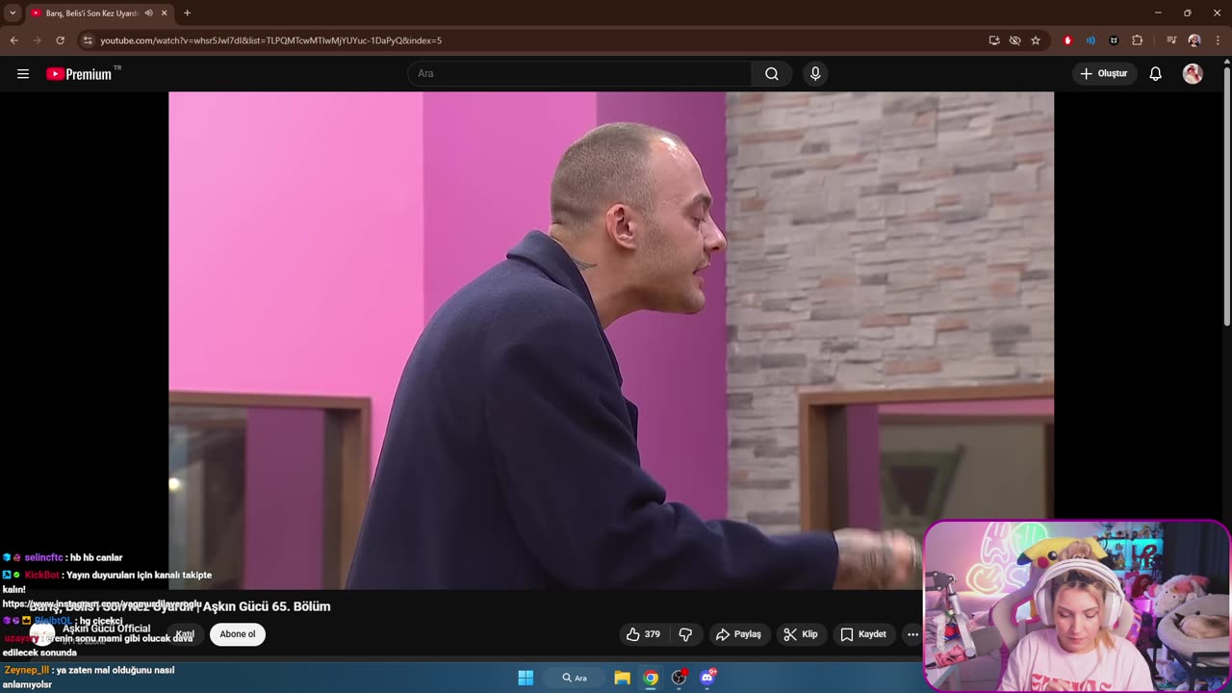Open the taskbar Ara search box

[576, 678]
